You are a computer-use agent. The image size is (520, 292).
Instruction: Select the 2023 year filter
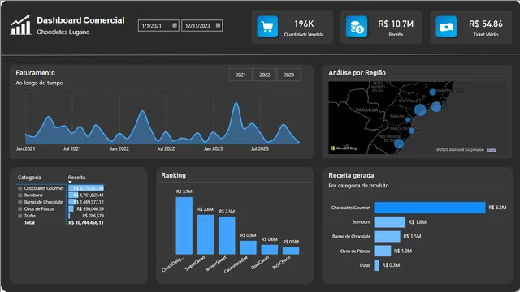(289, 75)
